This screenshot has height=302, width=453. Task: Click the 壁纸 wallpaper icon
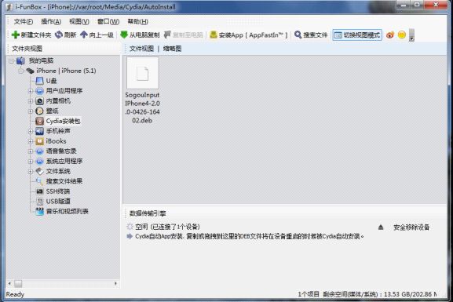click(x=39, y=111)
